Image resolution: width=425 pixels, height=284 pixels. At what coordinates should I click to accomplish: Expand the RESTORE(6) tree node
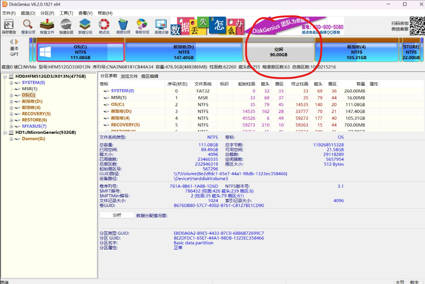coord(11,120)
